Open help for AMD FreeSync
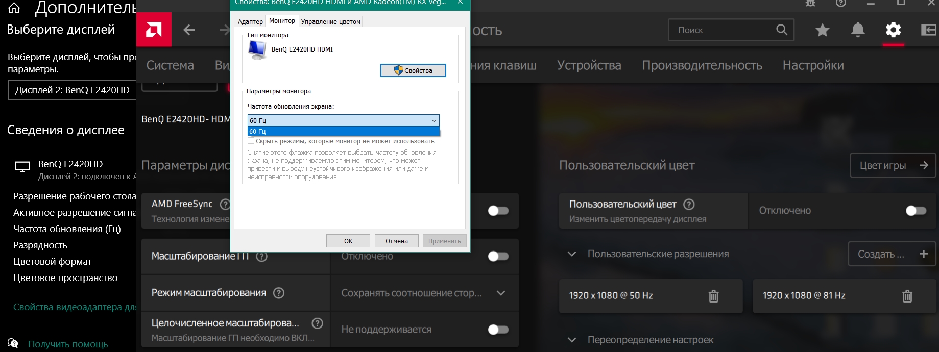Image resolution: width=939 pixels, height=352 pixels. 225,204
